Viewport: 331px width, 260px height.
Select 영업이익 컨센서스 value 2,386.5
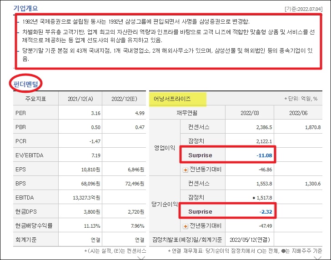coord(264,127)
